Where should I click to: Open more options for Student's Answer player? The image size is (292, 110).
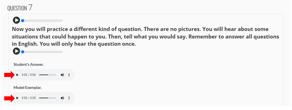(x=69, y=75)
